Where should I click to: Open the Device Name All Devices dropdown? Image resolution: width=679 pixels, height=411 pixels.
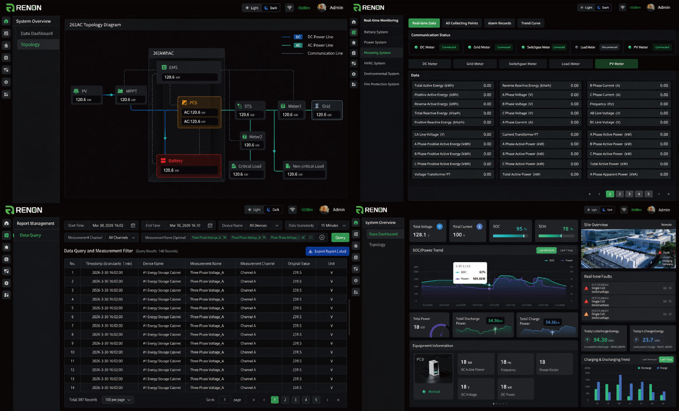[264, 225]
